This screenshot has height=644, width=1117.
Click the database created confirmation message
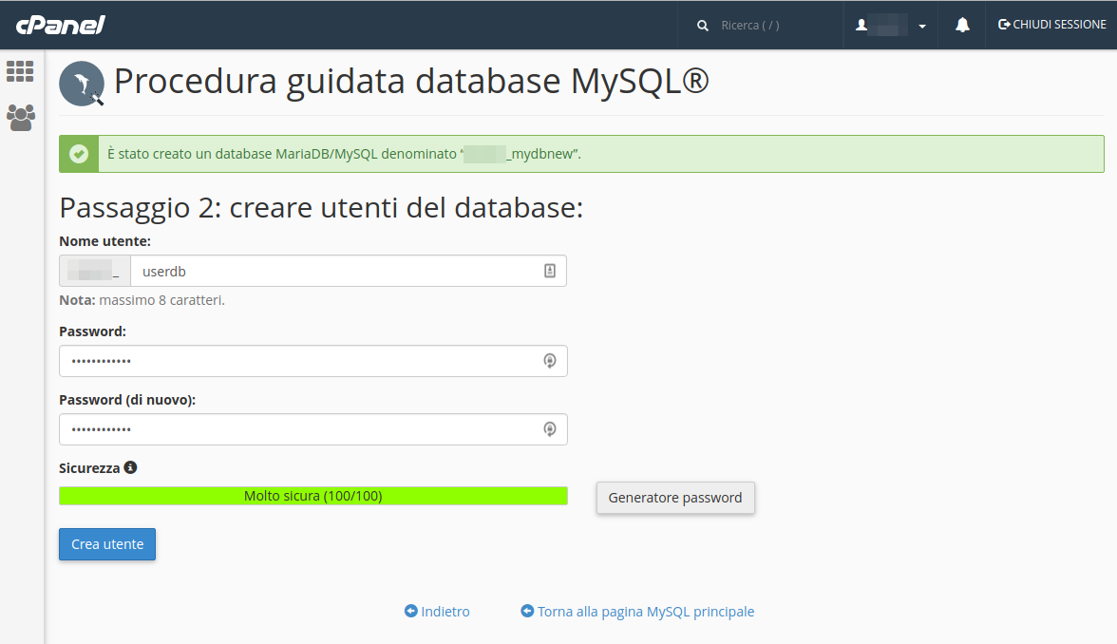coord(344,154)
